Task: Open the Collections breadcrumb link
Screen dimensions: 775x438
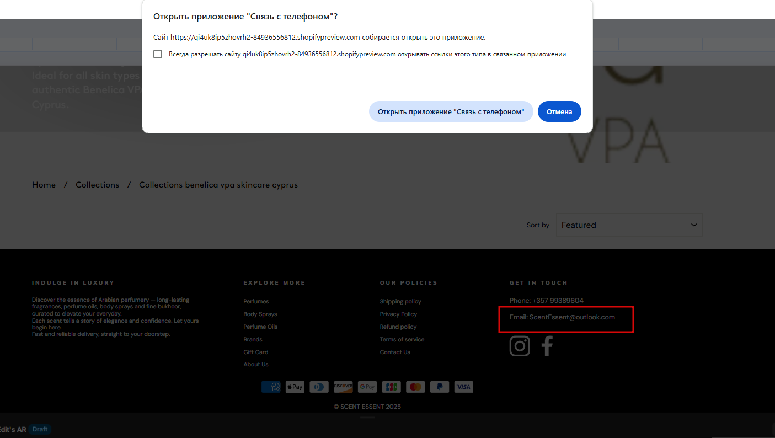Action: pos(97,185)
